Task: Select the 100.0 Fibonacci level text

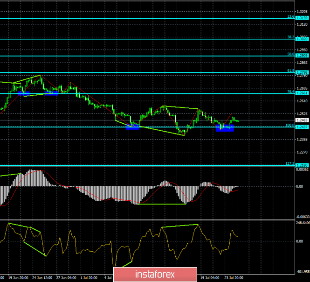Action: point(290,125)
